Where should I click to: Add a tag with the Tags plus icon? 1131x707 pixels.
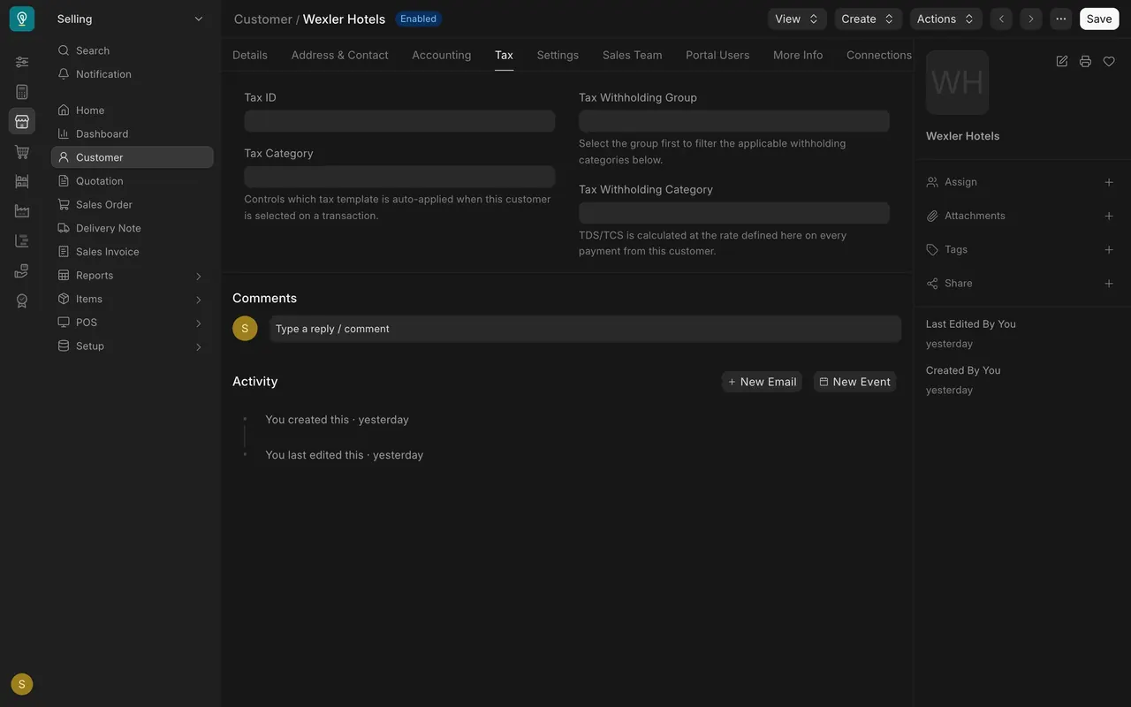click(x=1109, y=249)
